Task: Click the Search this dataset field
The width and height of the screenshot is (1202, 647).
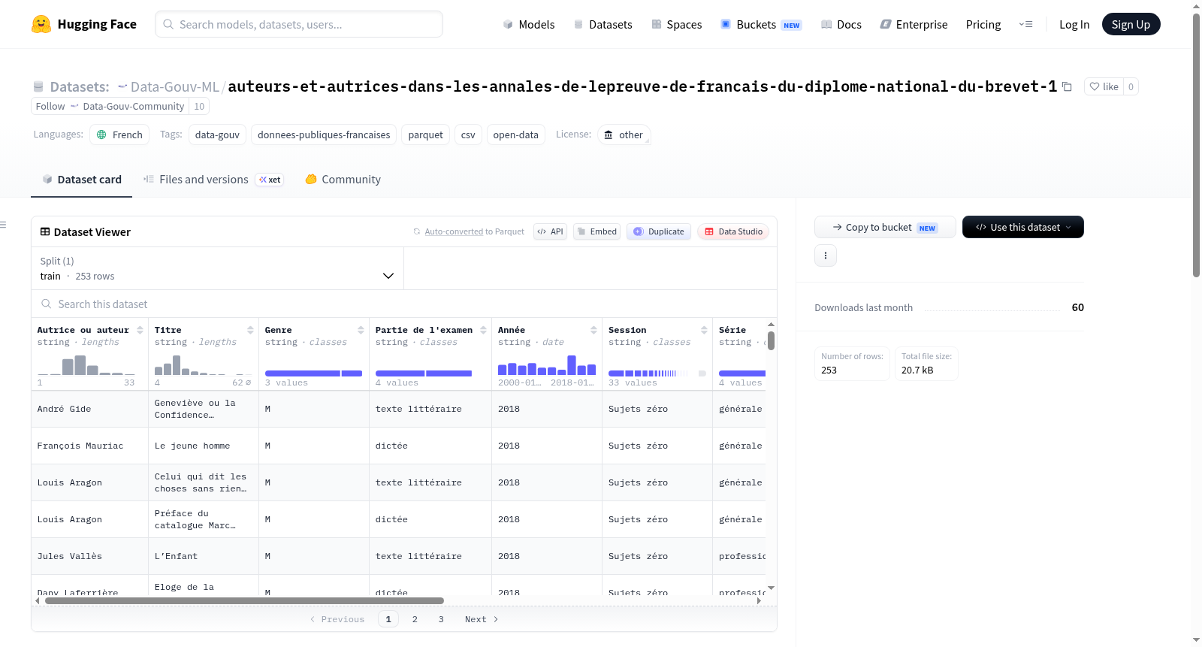Action: pos(404,304)
